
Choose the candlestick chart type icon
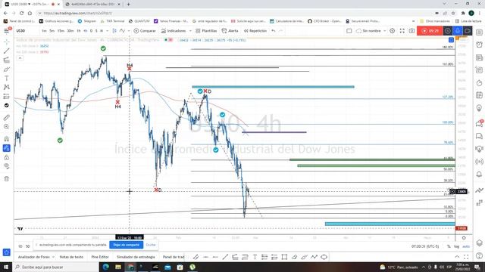pos(114,31)
